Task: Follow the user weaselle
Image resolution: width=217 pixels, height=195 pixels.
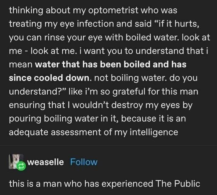Action: (84, 162)
